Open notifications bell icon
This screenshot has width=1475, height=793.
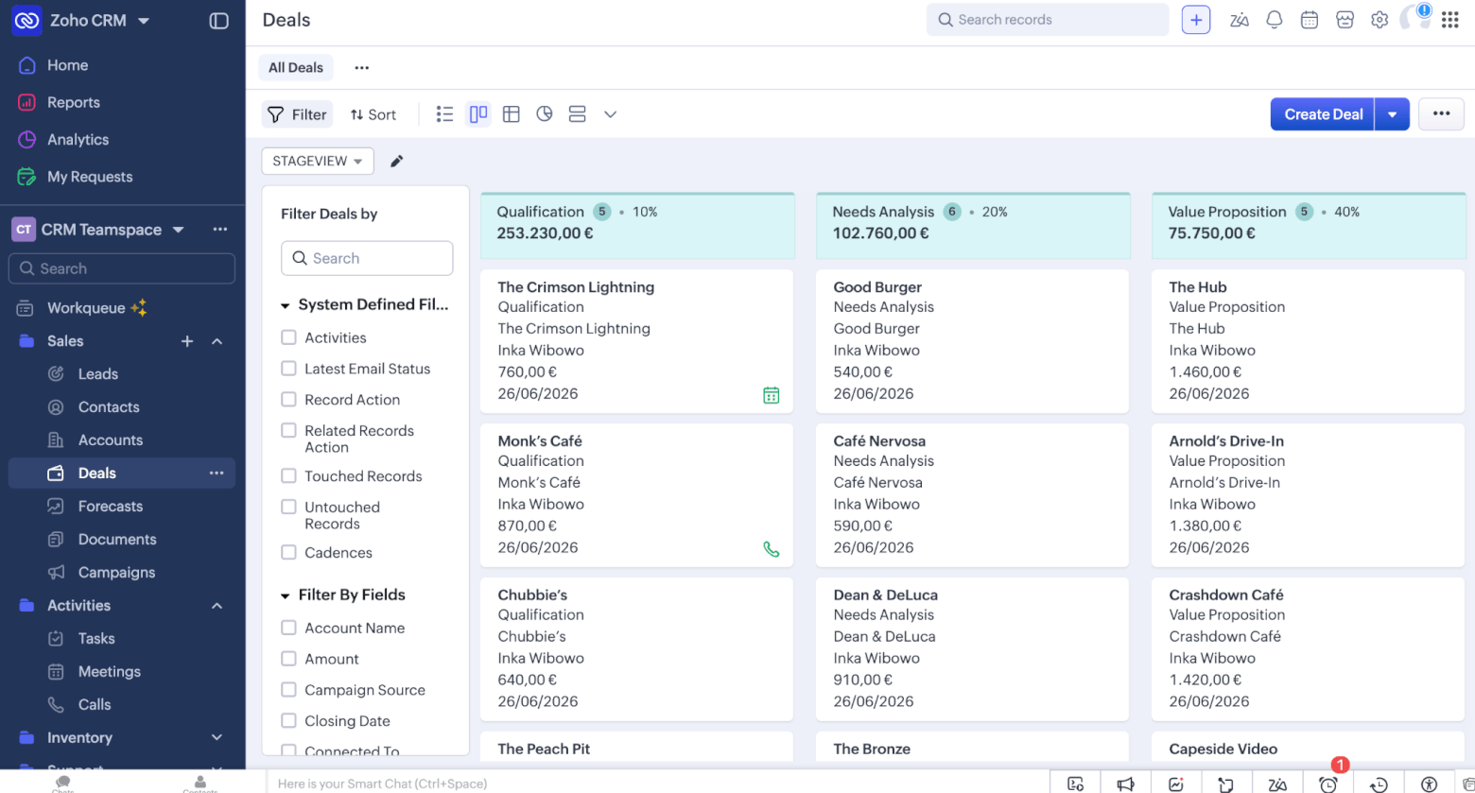tap(1275, 20)
